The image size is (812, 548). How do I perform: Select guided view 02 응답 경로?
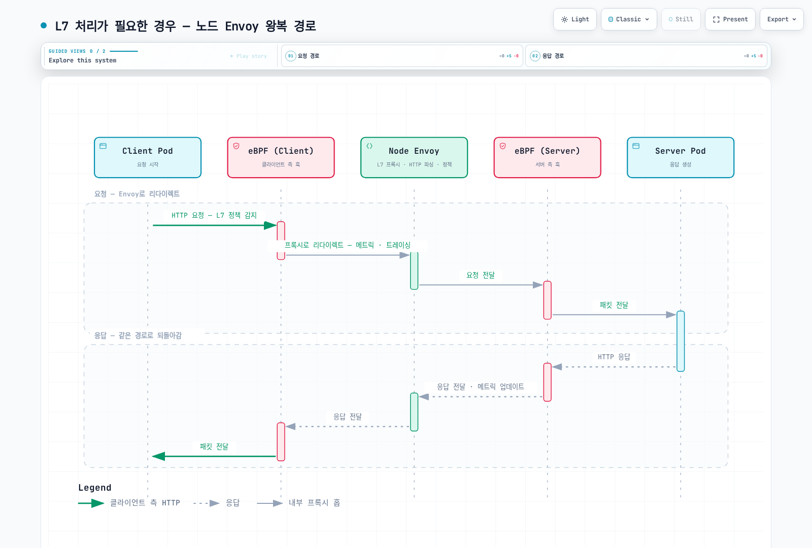[x=646, y=56]
